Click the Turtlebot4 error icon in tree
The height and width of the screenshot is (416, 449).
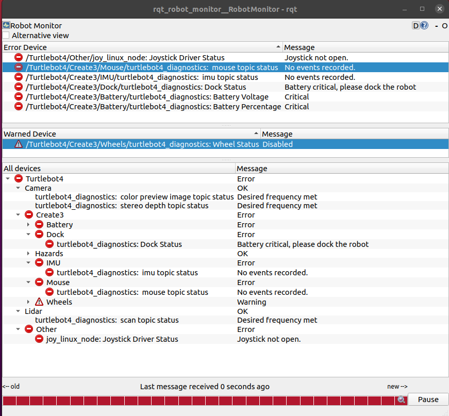[19, 178]
